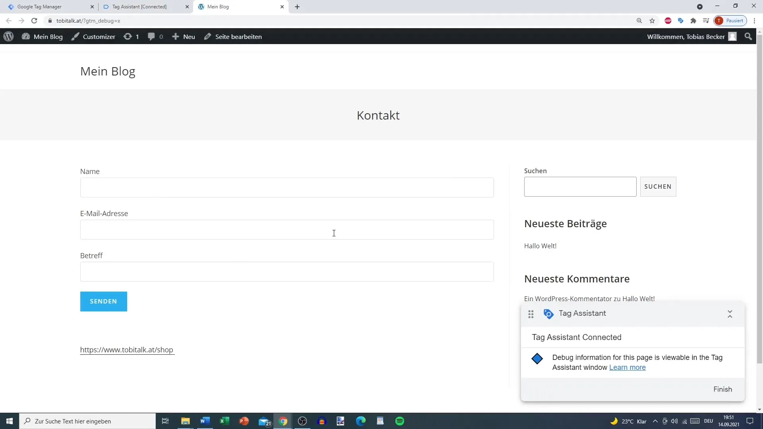Open the admin bar search icon

coord(748,37)
